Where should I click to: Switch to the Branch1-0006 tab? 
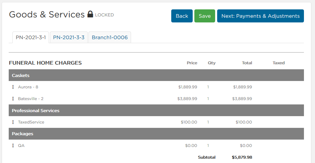pos(110,37)
